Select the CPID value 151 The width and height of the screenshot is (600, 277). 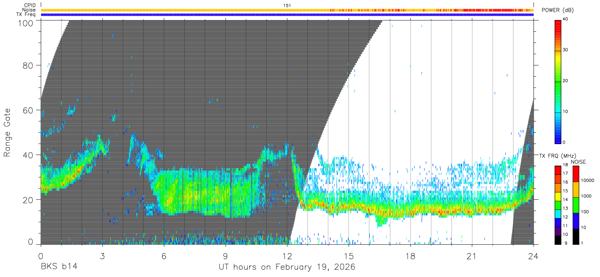point(287,5)
